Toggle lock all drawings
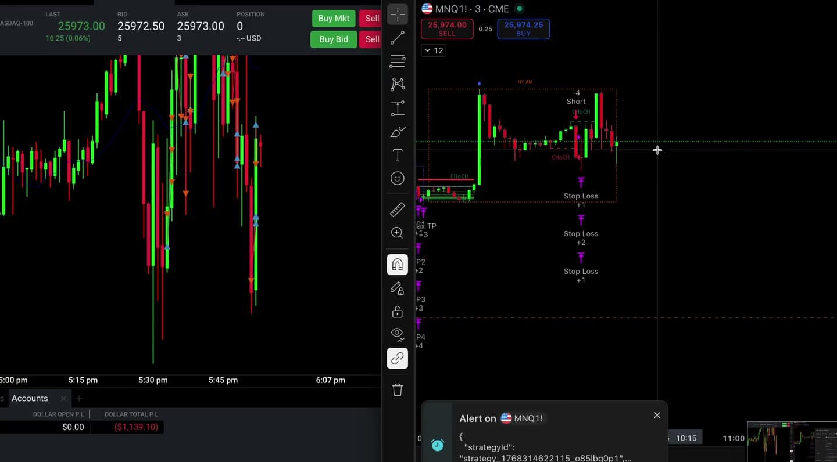 pos(398,312)
